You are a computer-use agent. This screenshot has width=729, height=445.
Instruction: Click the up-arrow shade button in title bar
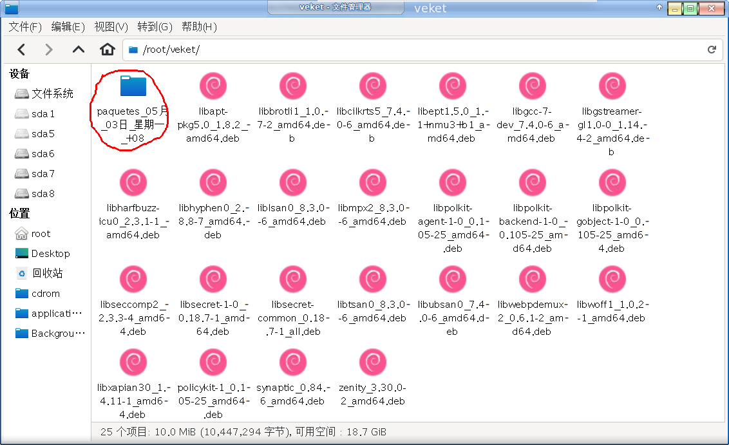tap(659, 7)
